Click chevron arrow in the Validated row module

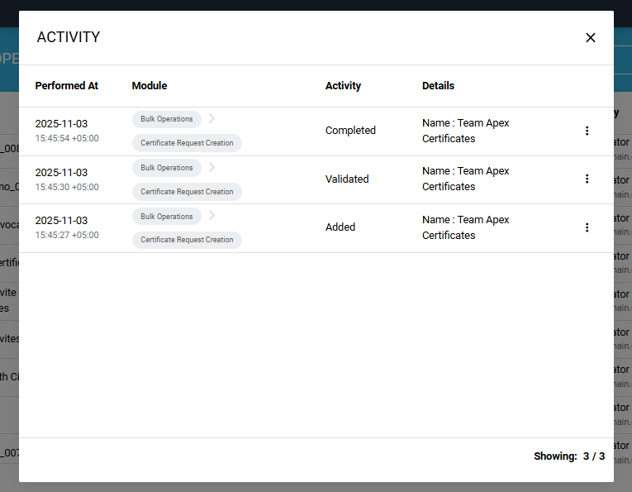point(211,168)
